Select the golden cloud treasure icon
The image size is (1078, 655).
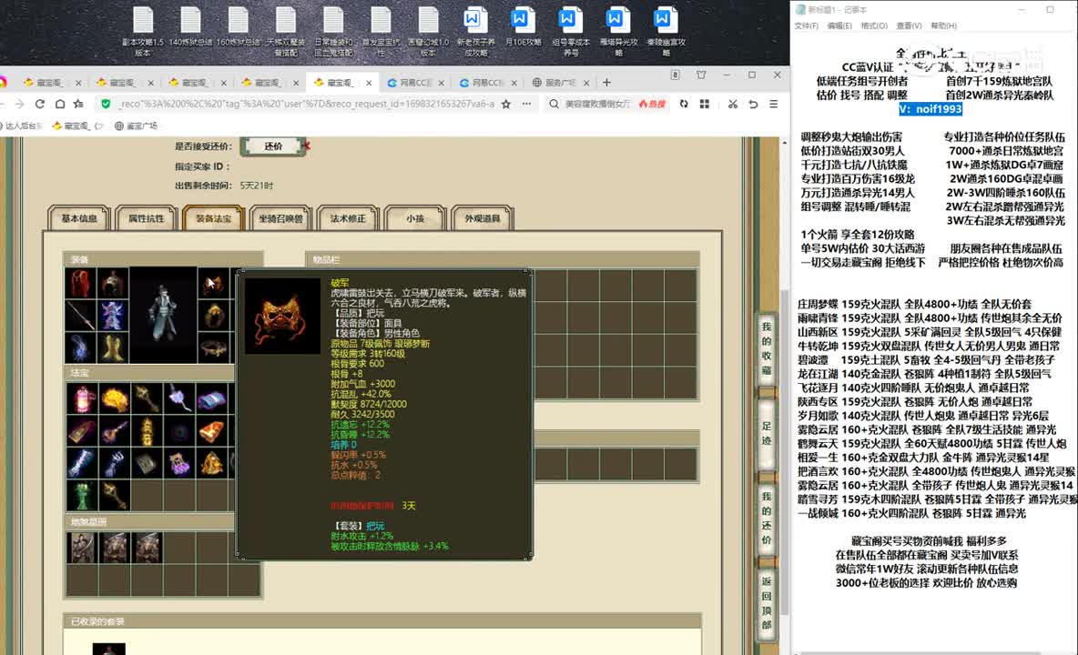point(114,398)
